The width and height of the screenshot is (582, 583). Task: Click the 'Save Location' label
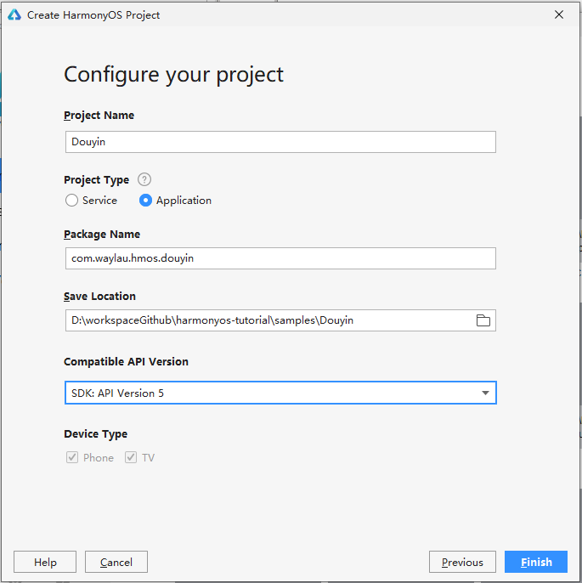click(x=99, y=297)
